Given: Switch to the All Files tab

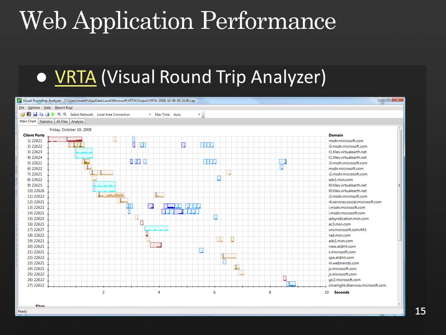Looking at the screenshot, I should 62,121.
